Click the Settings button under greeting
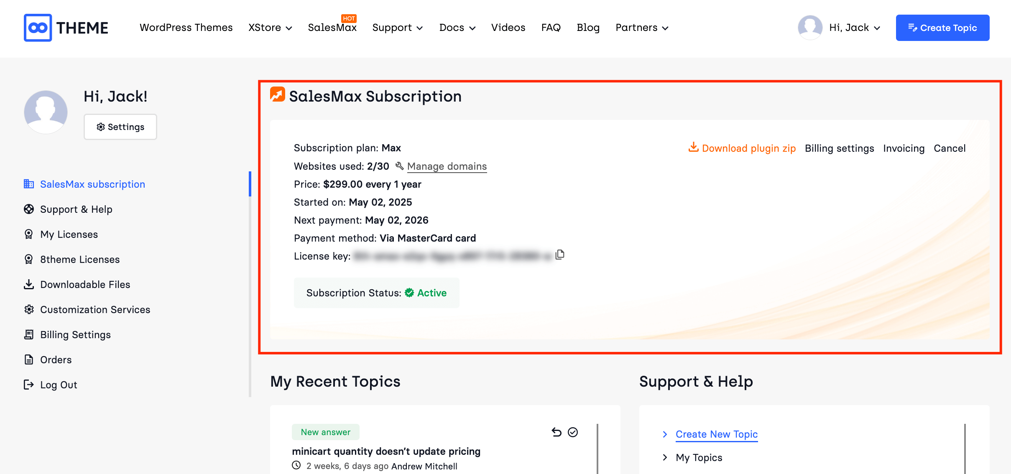The width and height of the screenshot is (1011, 474). (120, 127)
